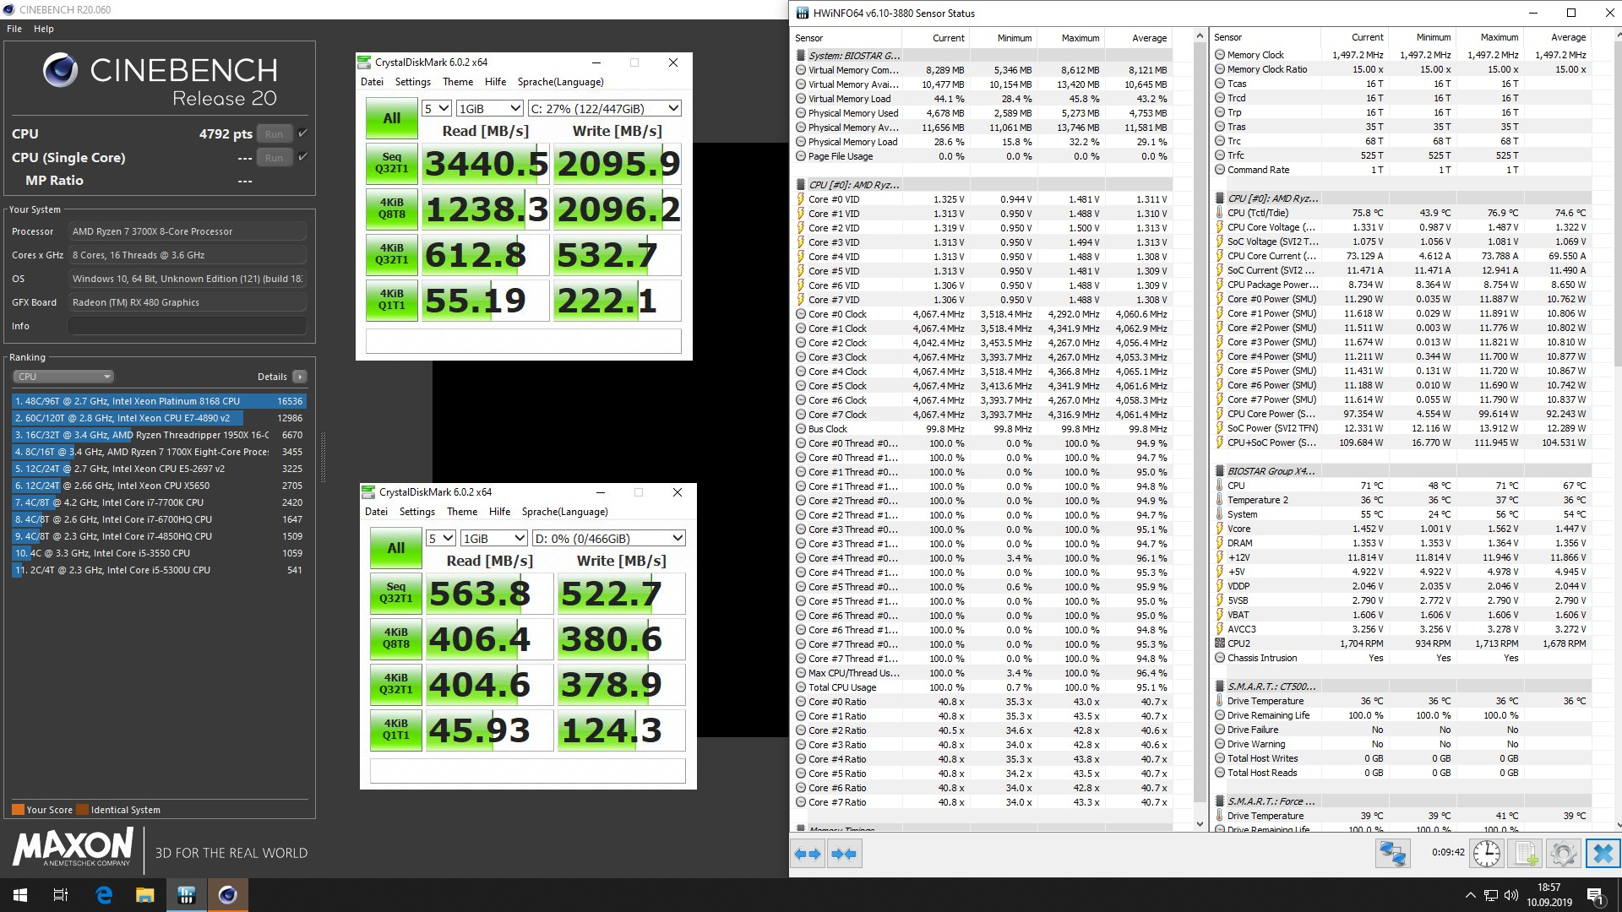
Task: Select Total CPU Usage sensor row
Action: [982, 687]
